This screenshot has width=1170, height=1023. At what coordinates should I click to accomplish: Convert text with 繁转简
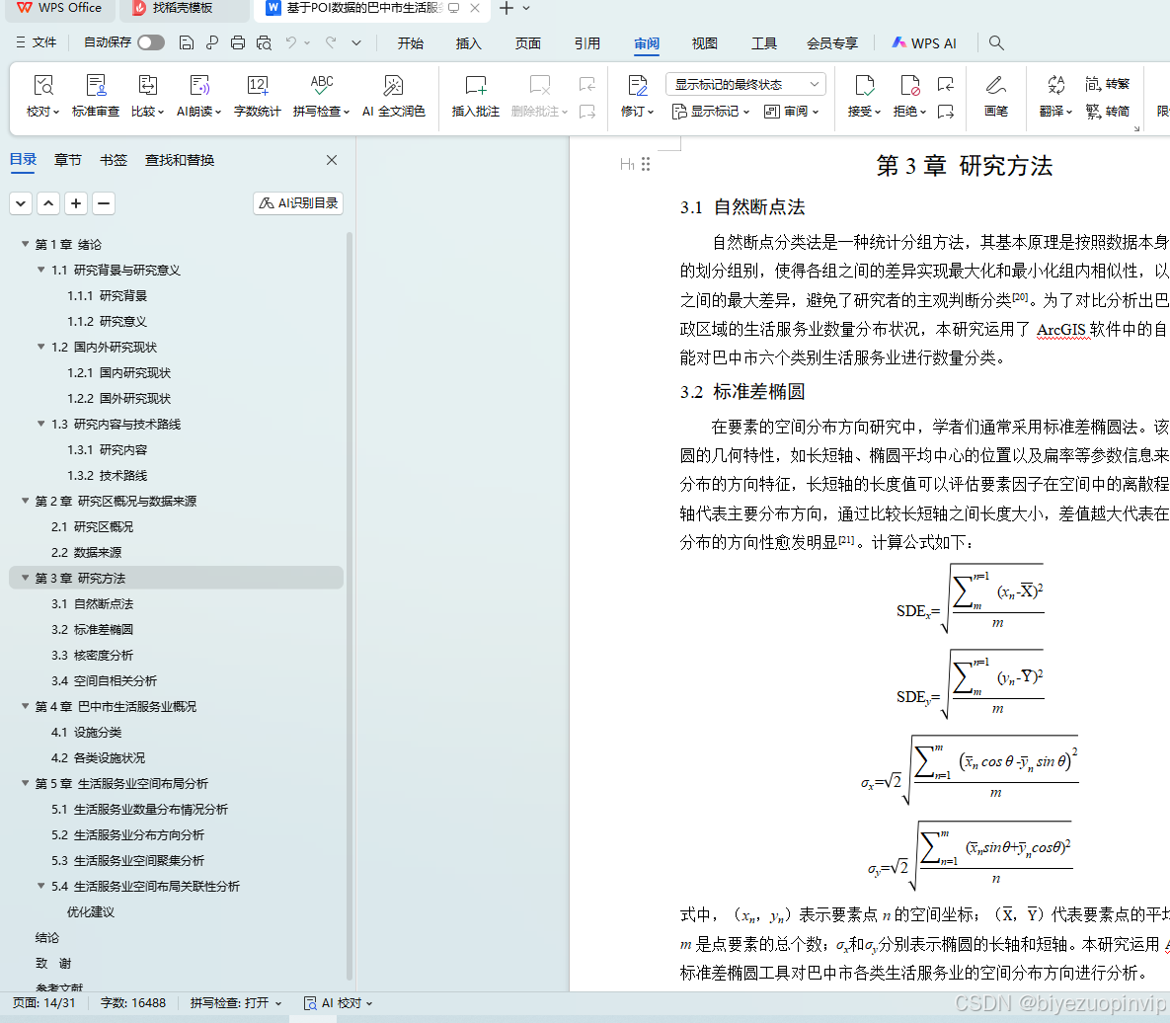point(1108,112)
